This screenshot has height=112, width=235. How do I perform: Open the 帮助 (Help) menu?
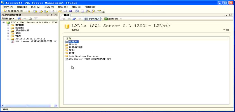[x=90, y=7]
